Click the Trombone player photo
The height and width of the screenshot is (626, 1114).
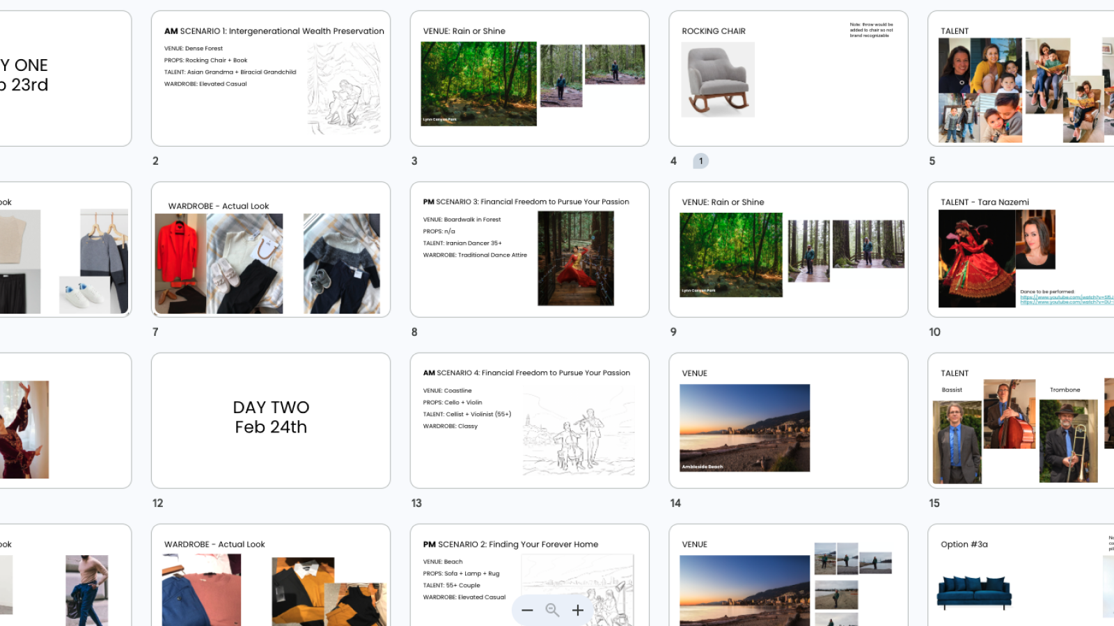coord(1068,441)
